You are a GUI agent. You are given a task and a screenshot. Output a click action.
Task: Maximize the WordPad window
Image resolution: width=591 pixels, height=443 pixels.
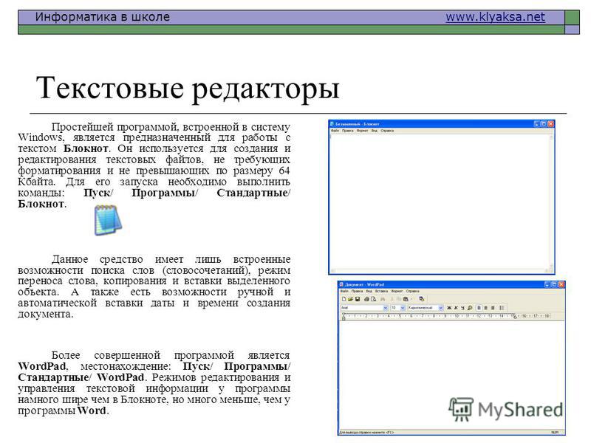pos(554,285)
